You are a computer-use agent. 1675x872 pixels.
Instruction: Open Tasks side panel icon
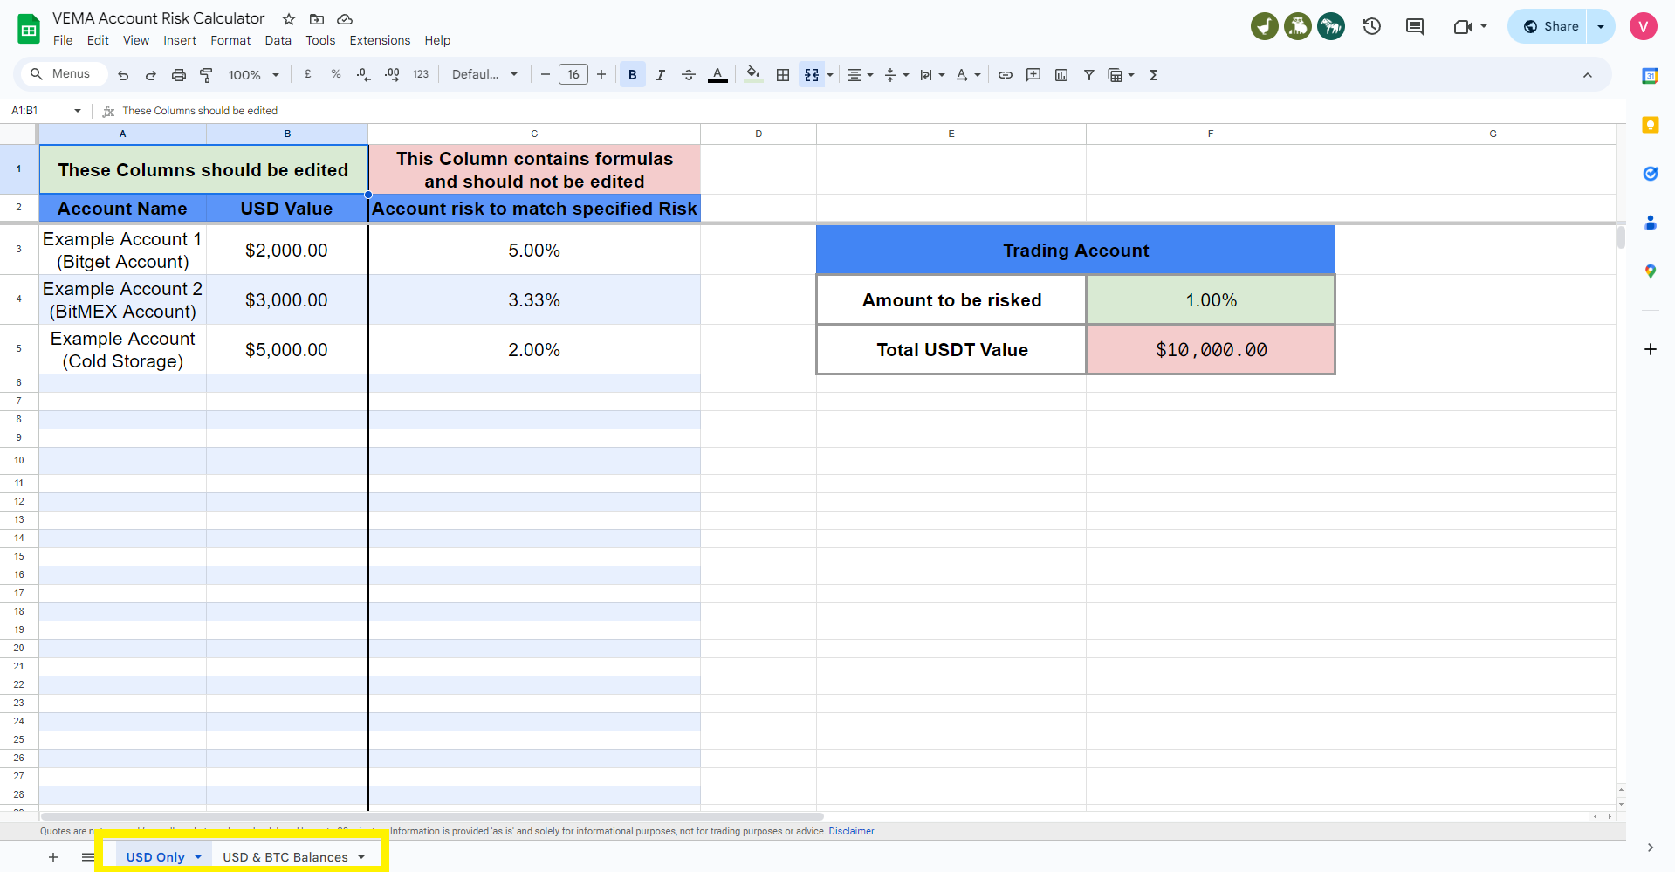(x=1650, y=174)
